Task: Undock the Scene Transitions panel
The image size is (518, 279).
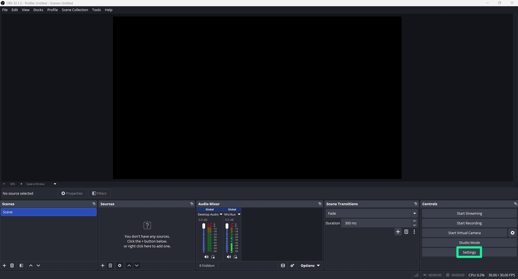Action: (x=416, y=204)
